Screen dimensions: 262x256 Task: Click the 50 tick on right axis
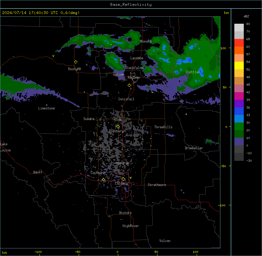tap(225, 87)
